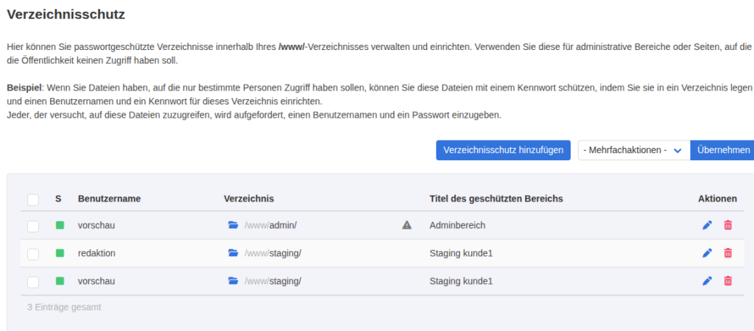This screenshot has width=754, height=331.
Task: Sort by the Verzeichnis column header
Action: click(249, 199)
